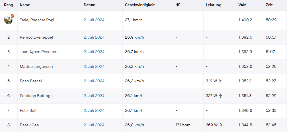Click Tadej Pogačar's profile avatar
This screenshot has height=132, width=287.
pyautogui.click(x=9, y=20)
